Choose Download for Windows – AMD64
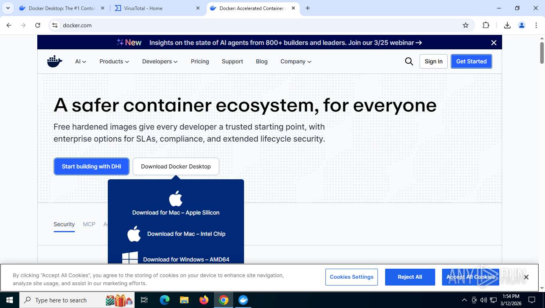 point(186,259)
